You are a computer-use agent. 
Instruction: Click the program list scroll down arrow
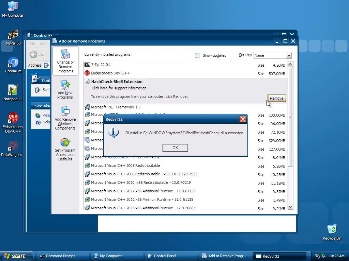pyautogui.click(x=290, y=207)
